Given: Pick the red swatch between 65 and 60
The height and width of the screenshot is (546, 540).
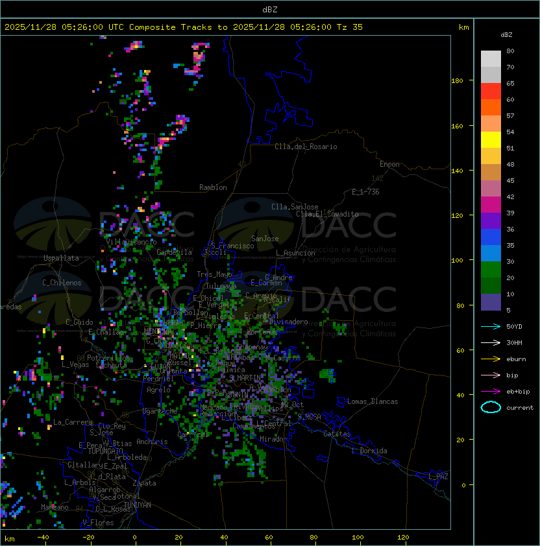Looking at the screenshot, I should point(491,91).
